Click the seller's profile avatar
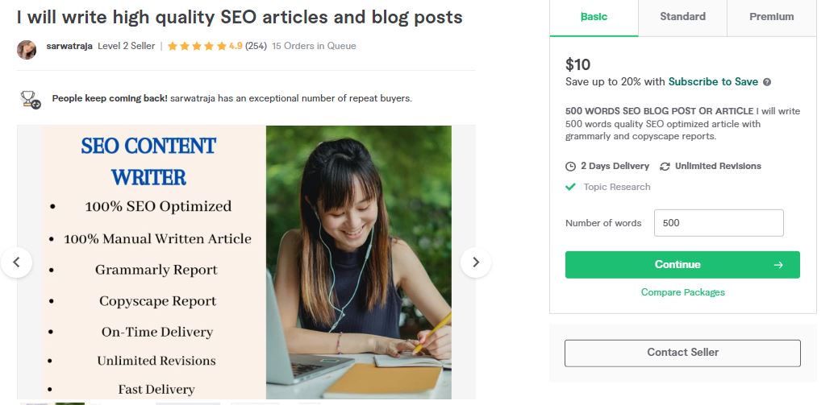 coord(27,49)
